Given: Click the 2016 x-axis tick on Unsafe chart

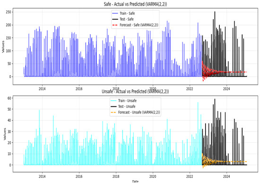Looking at the screenshot, I should point(79,176).
